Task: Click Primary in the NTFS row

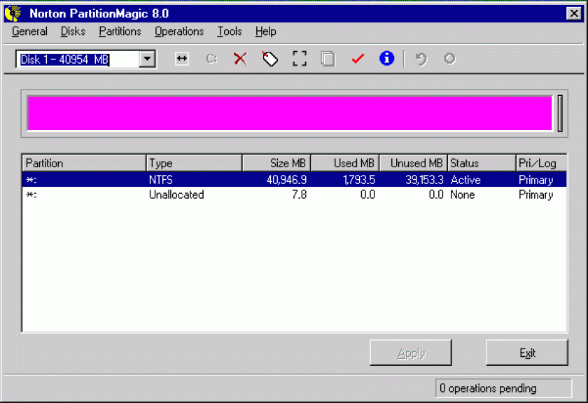Action: pyautogui.click(x=536, y=180)
